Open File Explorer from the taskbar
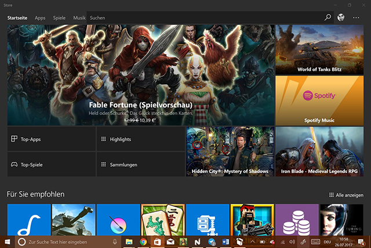 [x=129, y=242]
